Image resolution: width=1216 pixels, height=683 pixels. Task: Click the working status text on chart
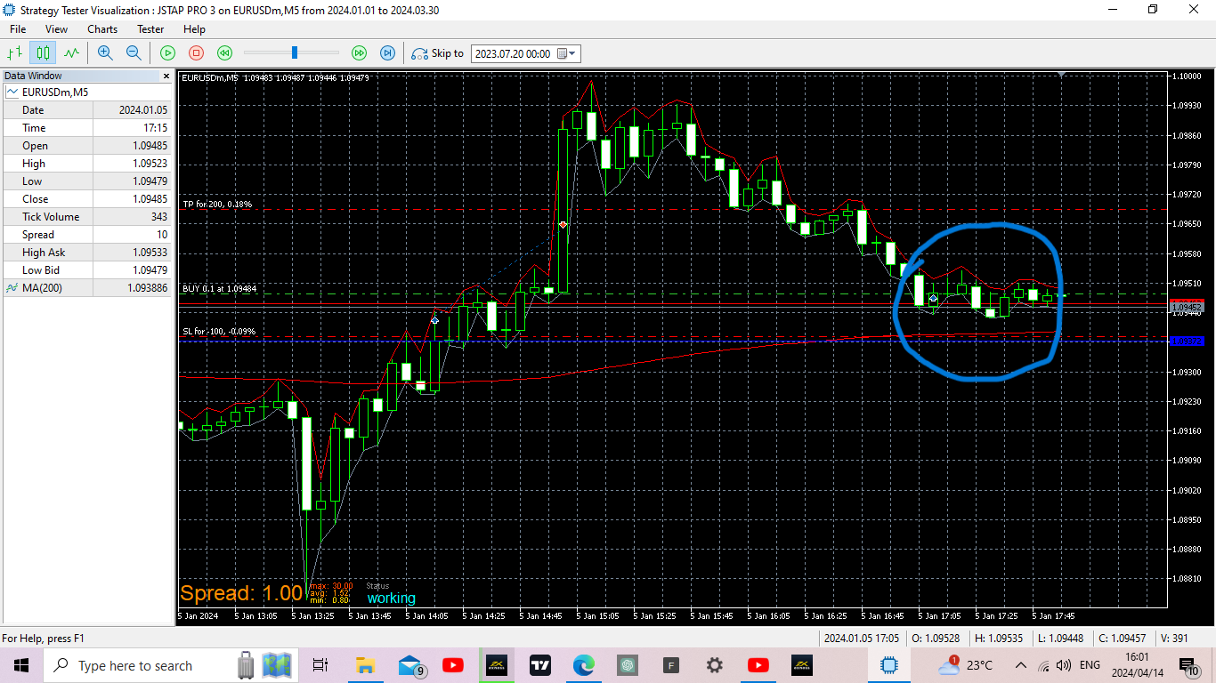tap(392, 599)
